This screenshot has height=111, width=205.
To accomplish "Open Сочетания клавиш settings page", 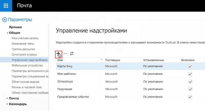I will 24,55.
